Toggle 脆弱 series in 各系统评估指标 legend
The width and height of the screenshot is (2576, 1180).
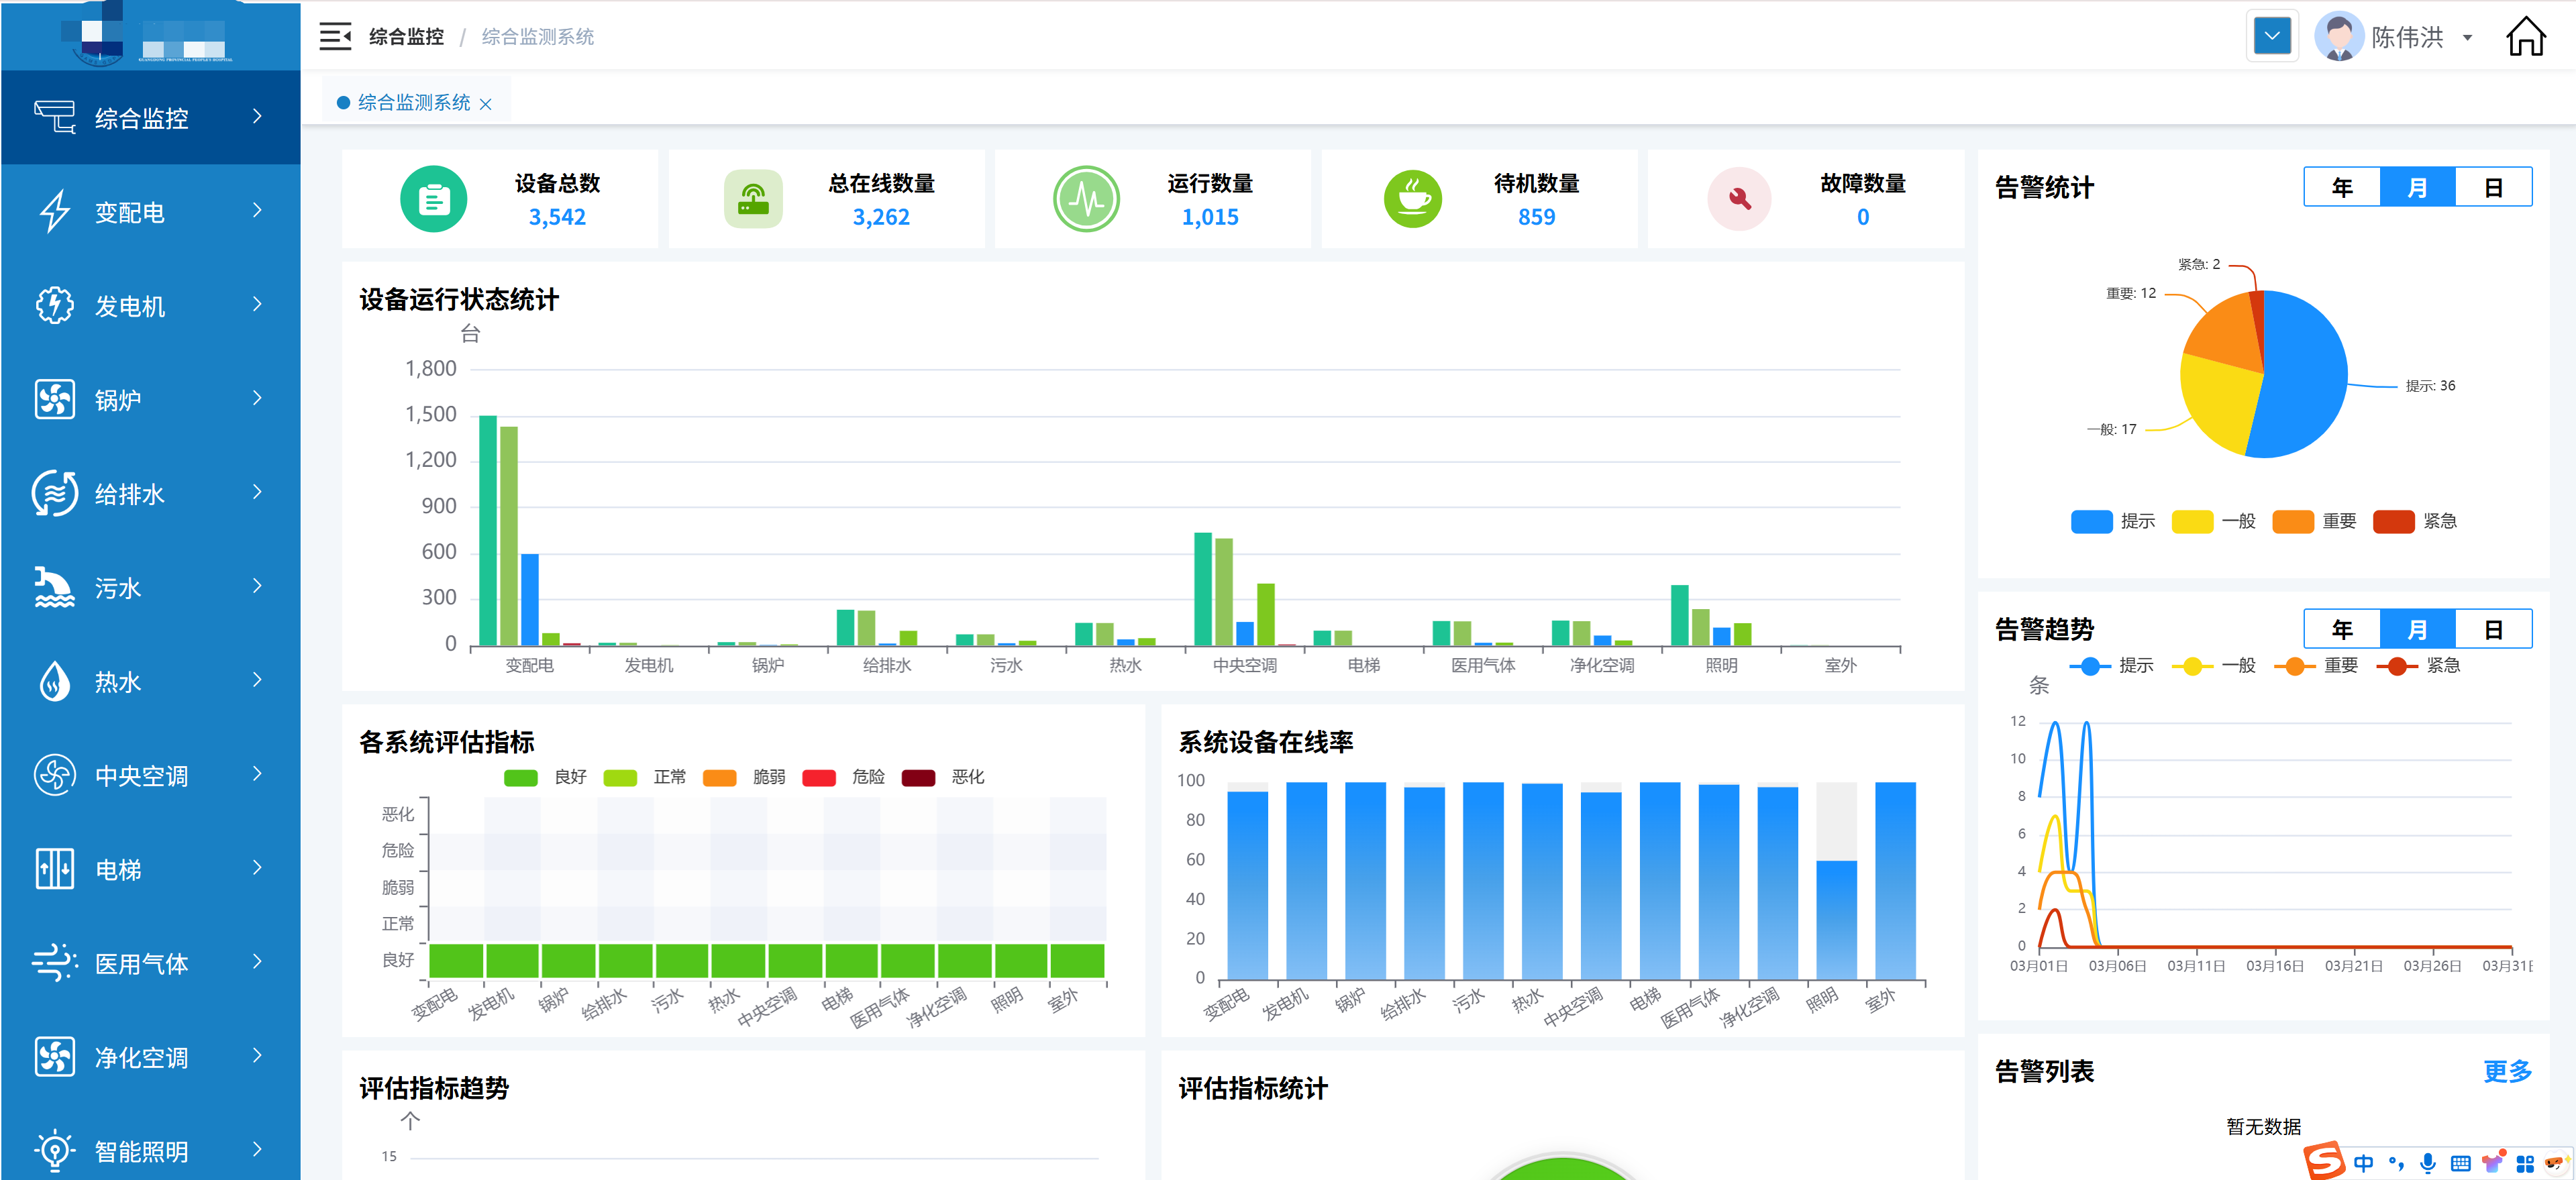point(744,777)
